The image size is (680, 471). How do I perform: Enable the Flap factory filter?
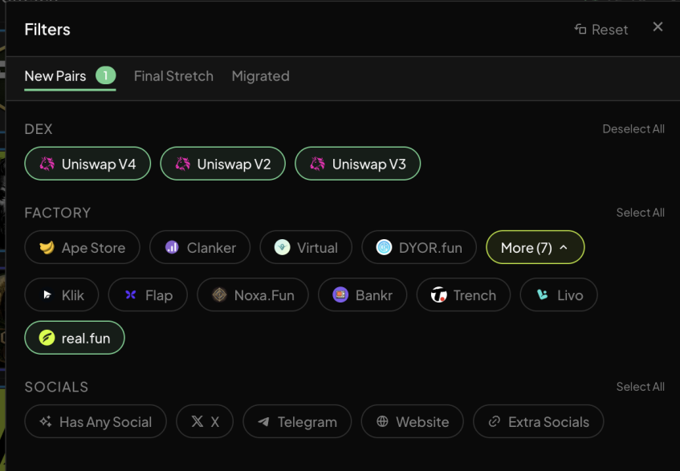[148, 295]
